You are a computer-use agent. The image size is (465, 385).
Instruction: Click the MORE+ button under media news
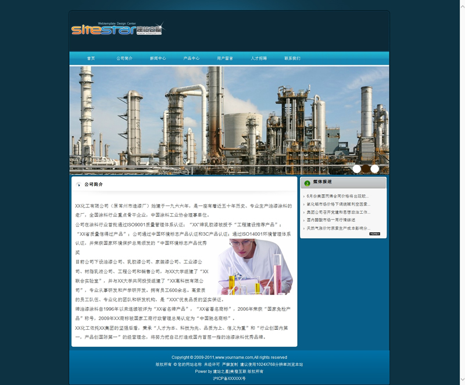[x=375, y=234]
